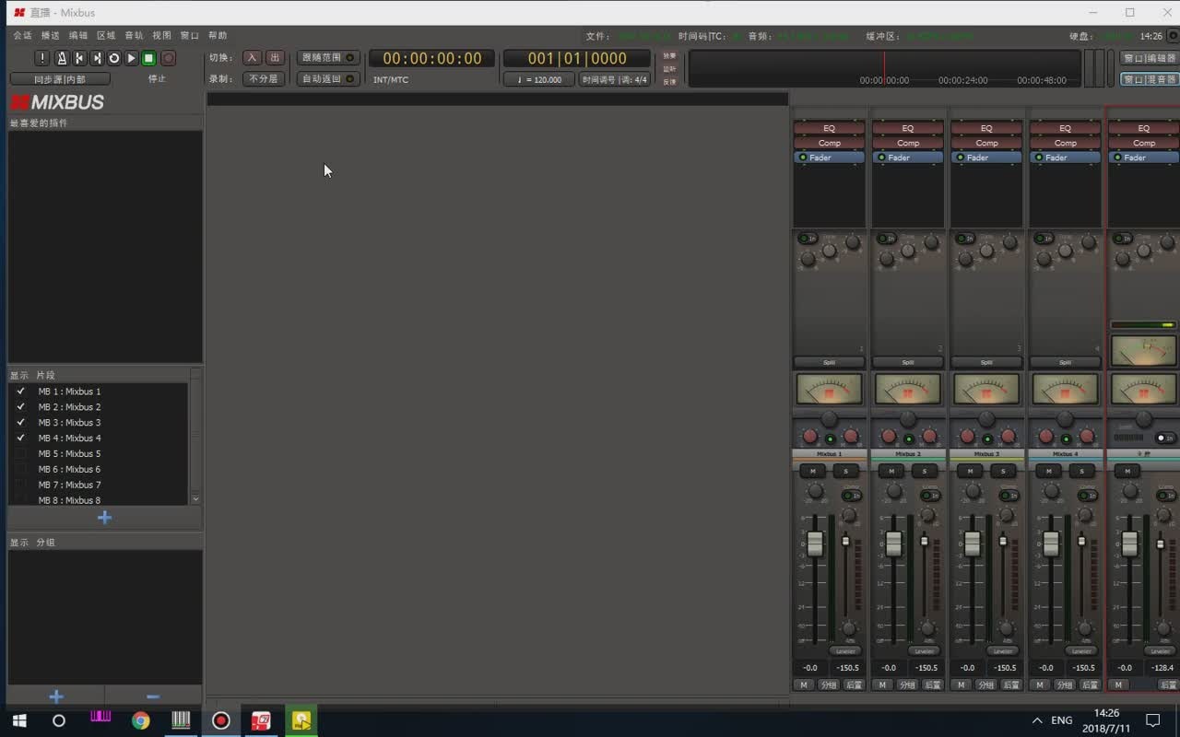1180x737 pixels.
Task: Open time signature 4/4 selector
Action: [x=615, y=80]
